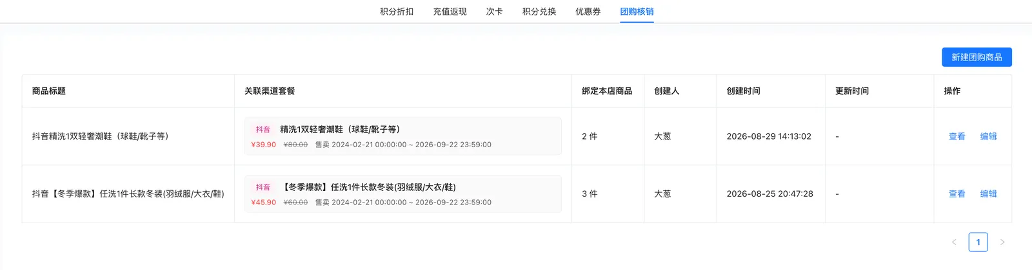
Task: Click the 抖音 tag beside 精洗1双轻奢潮鞋
Action: pyautogui.click(x=263, y=130)
